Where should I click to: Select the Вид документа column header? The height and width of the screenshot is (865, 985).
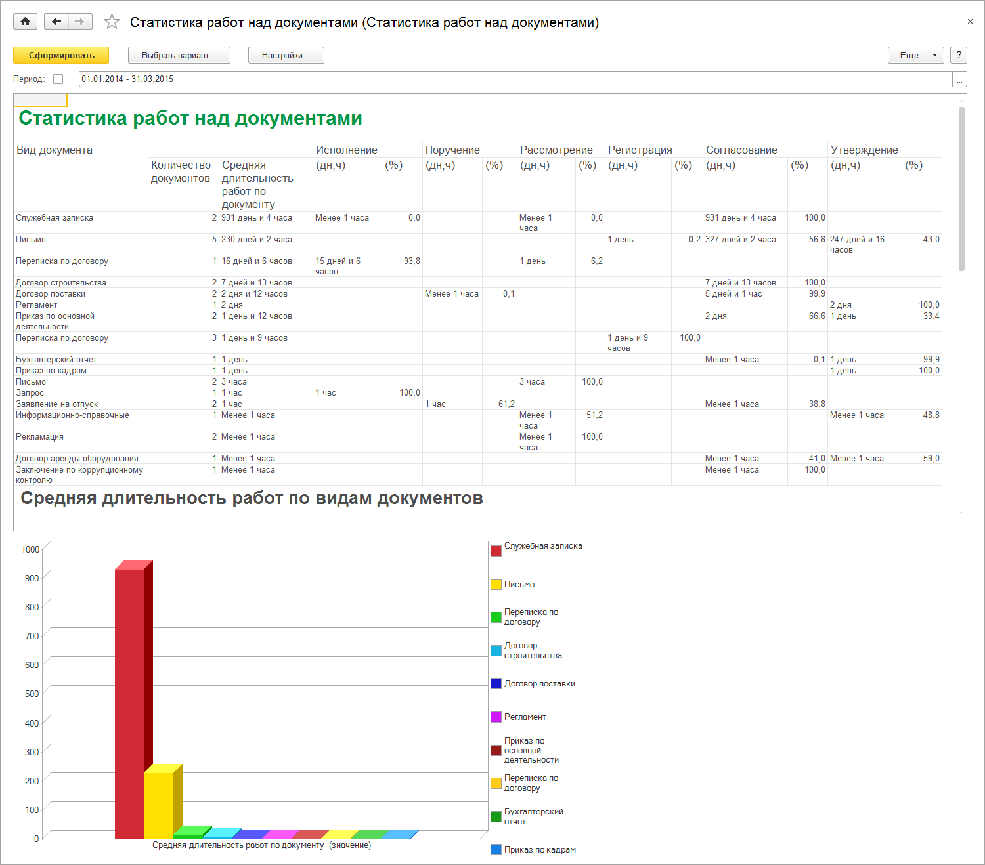tap(55, 150)
